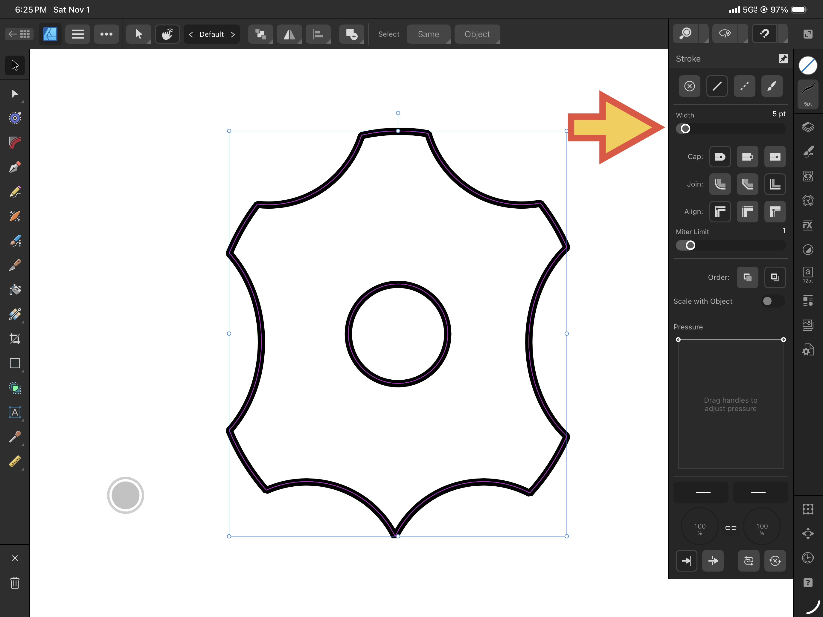Screen dimensions: 823x617
Task: Toggle Scale with Object switch
Action: (773, 301)
